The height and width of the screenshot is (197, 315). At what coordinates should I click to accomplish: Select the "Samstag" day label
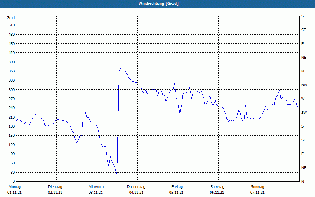pyautogui.click(x=217, y=187)
